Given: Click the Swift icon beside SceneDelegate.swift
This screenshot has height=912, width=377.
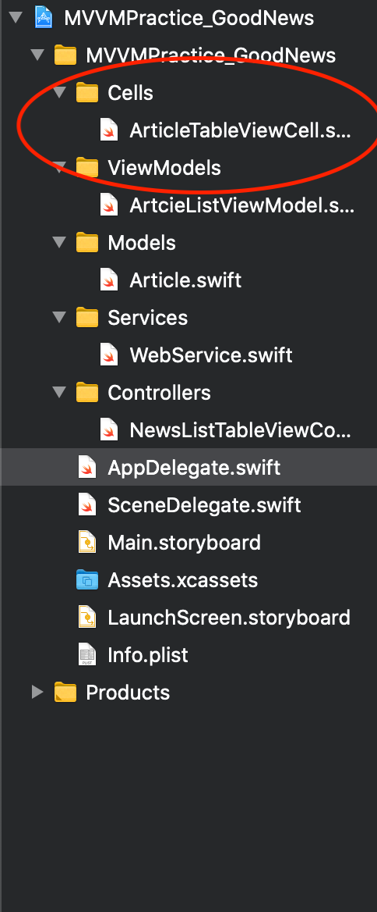Looking at the screenshot, I should (87, 505).
